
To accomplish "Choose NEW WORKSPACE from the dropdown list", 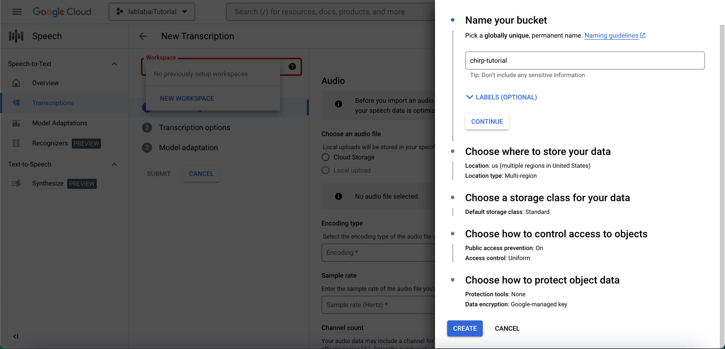I will point(187,98).
